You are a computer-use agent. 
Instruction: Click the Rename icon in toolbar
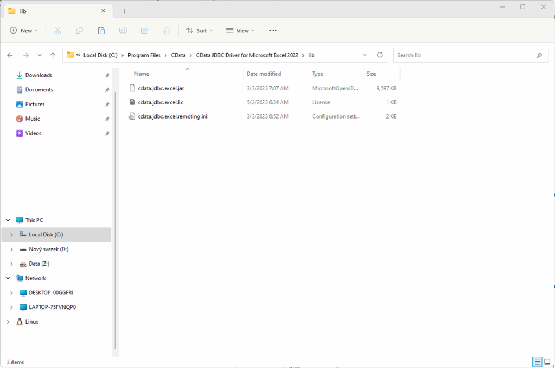click(x=123, y=31)
